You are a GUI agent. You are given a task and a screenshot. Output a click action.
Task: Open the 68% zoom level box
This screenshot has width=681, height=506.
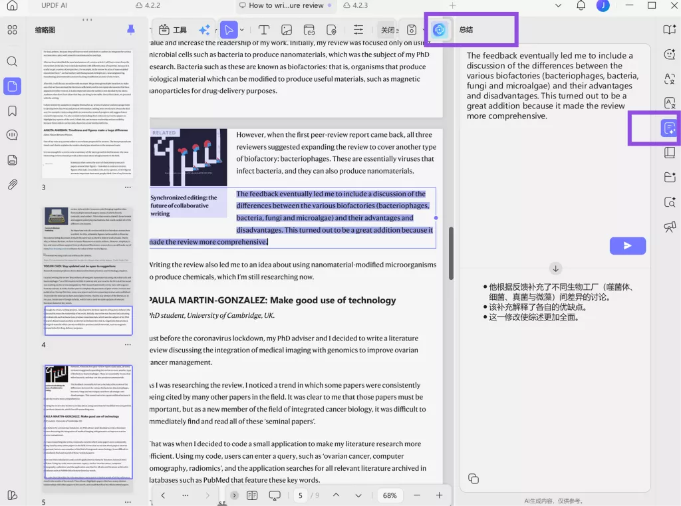390,495
